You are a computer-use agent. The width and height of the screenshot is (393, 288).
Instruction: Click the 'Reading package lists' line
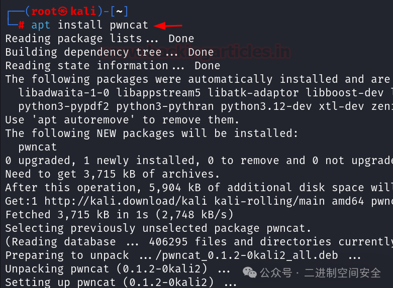(100, 39)
